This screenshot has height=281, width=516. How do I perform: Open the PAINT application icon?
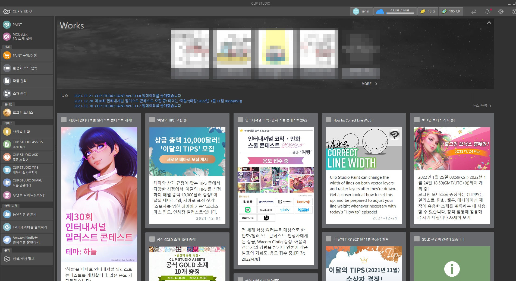pyautogui.click(x=7, y=24)
